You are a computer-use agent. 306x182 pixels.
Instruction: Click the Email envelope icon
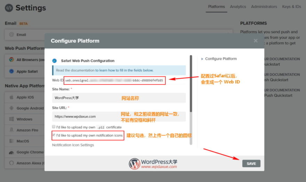coord(11,35)
